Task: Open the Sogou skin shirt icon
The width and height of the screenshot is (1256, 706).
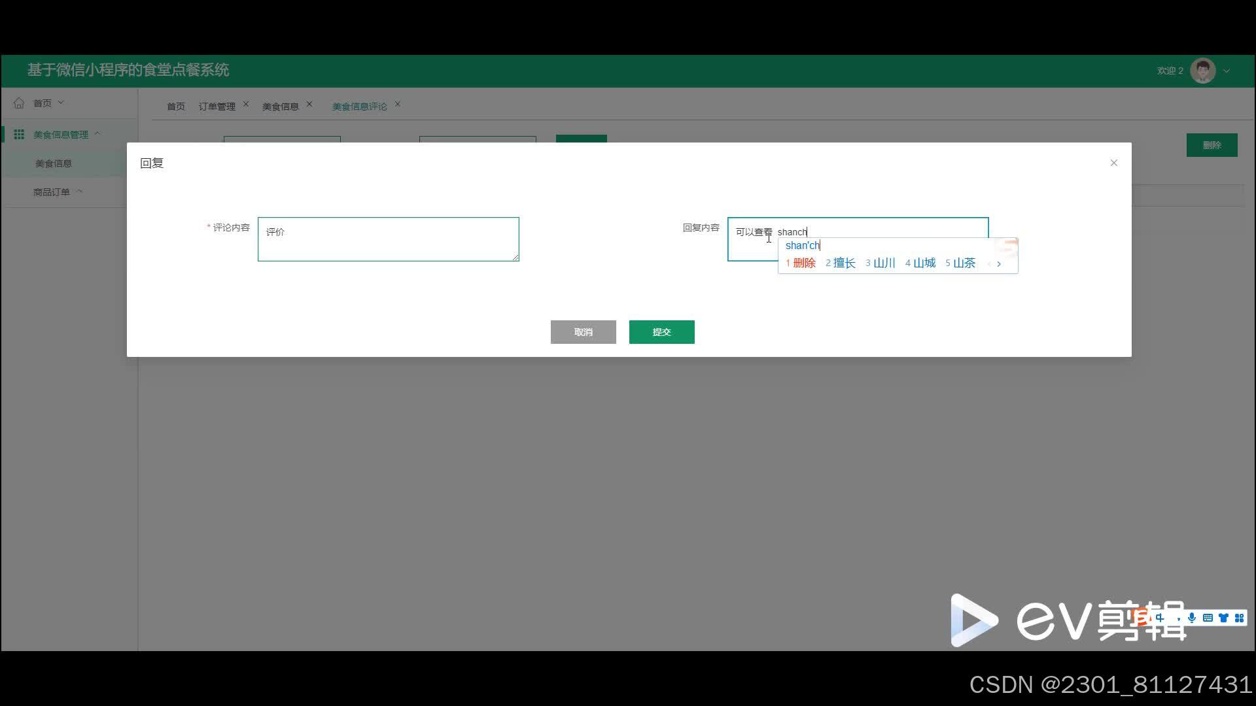Action: click(1223, 618)
